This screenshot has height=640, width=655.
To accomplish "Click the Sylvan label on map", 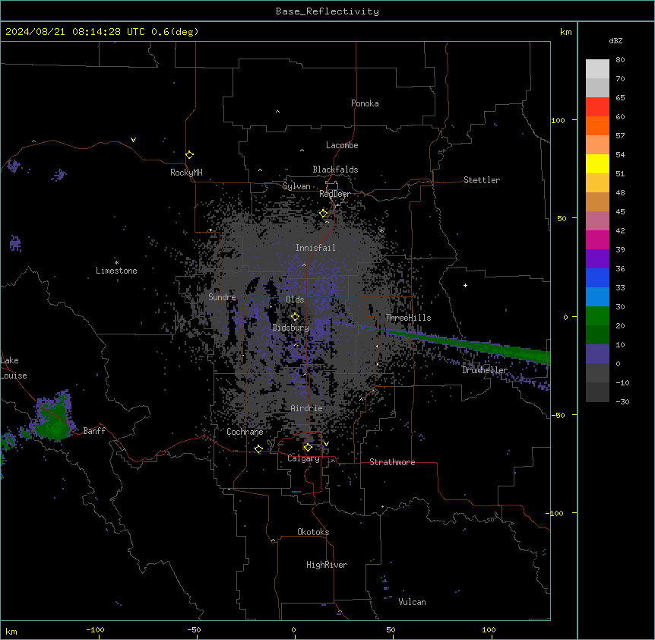I will (x=296, y=186).
